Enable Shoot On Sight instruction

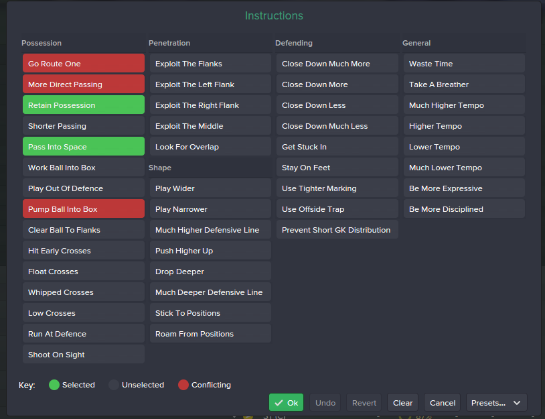tap(84, 354)
